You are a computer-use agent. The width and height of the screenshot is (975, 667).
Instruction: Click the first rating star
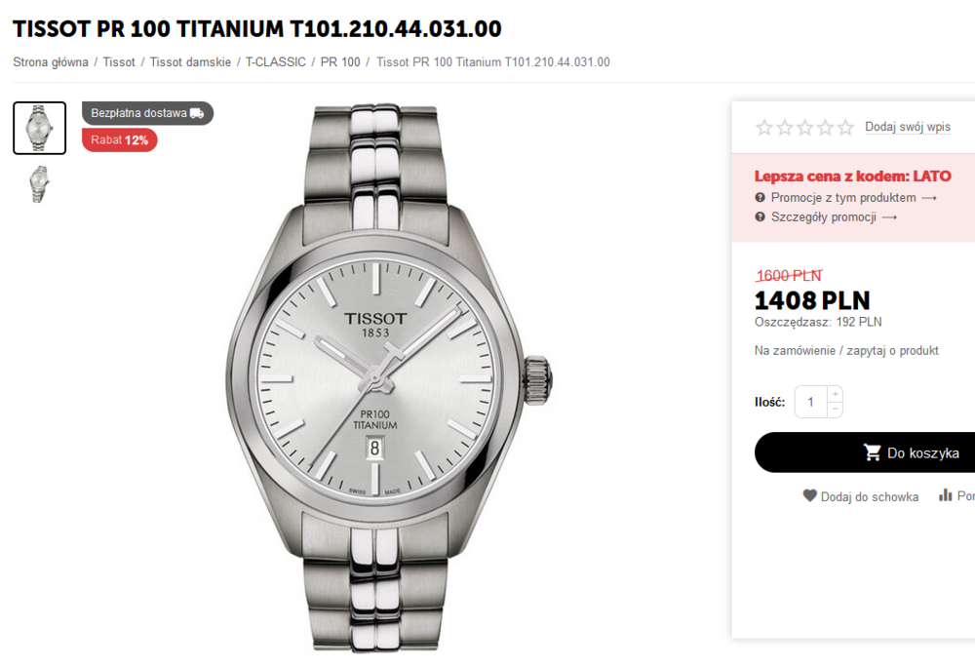point(764,128)
